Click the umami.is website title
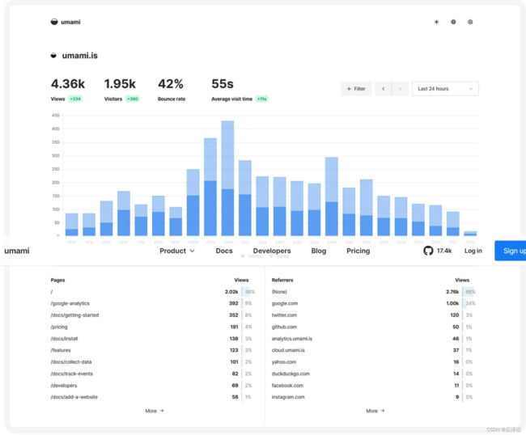526x435 pixels. click(x=80, y=55)
